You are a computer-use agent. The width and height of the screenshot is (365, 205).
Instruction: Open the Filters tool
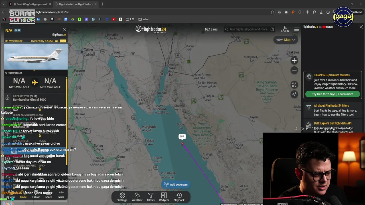coord(151,197)
